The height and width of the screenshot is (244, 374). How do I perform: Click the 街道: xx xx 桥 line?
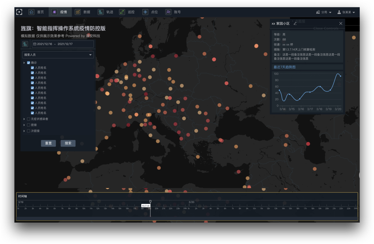tap(283, 44)
